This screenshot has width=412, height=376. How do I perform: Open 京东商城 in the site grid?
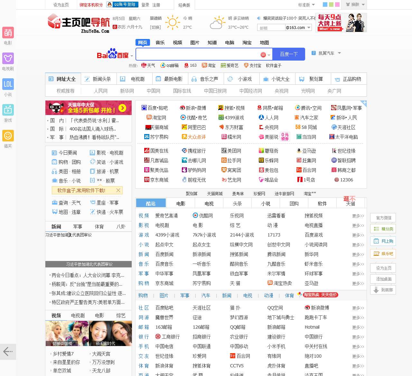(x=156, y=180)
